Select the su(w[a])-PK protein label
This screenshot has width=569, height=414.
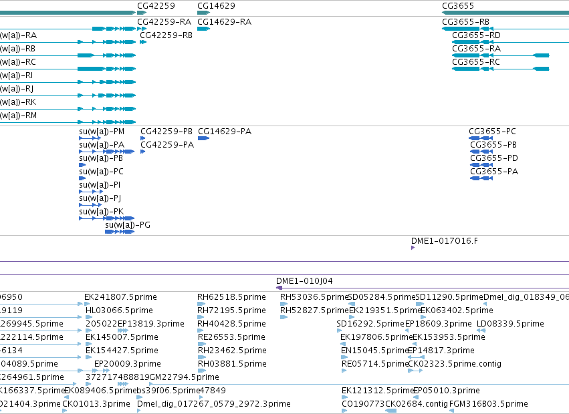tap(101, 212)
